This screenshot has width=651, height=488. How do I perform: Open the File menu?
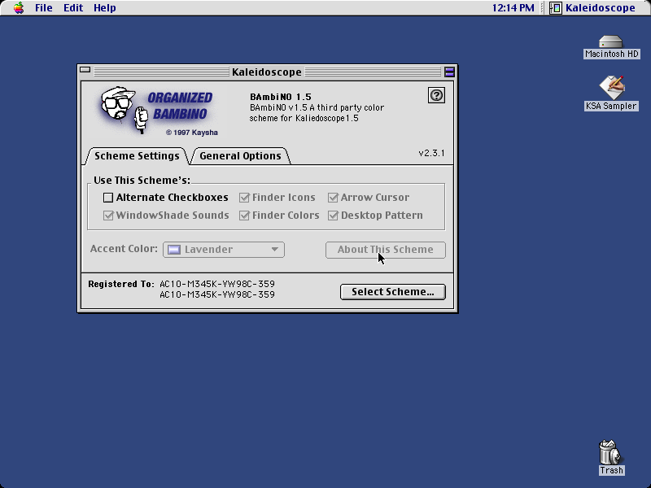(x=44, y=8)
